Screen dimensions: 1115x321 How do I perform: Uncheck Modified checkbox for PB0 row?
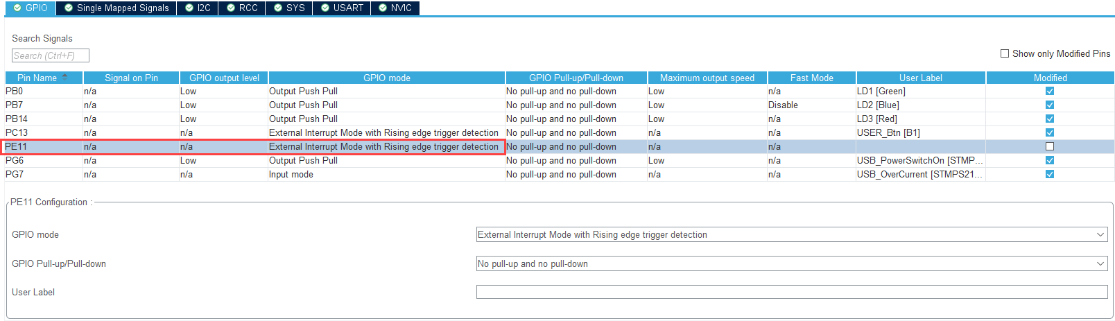pyautogui.click(x=1050, y=91)
